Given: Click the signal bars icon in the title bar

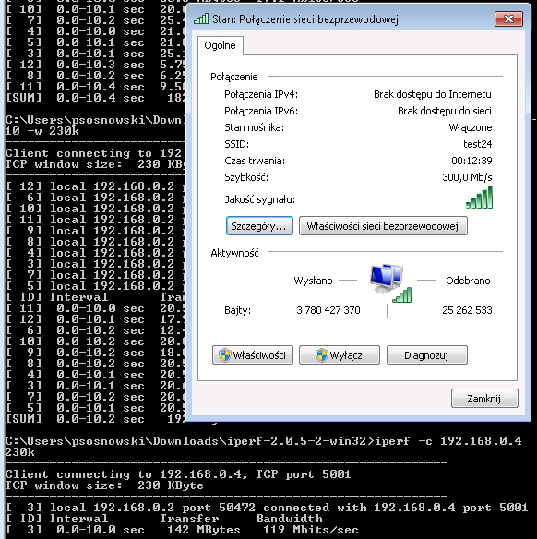Looking at the screenshot, I should point(201,18).
